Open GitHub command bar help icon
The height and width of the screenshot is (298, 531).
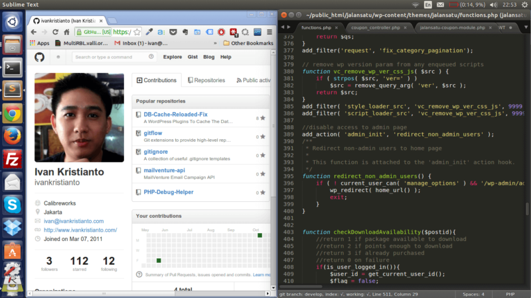(151, 57)
